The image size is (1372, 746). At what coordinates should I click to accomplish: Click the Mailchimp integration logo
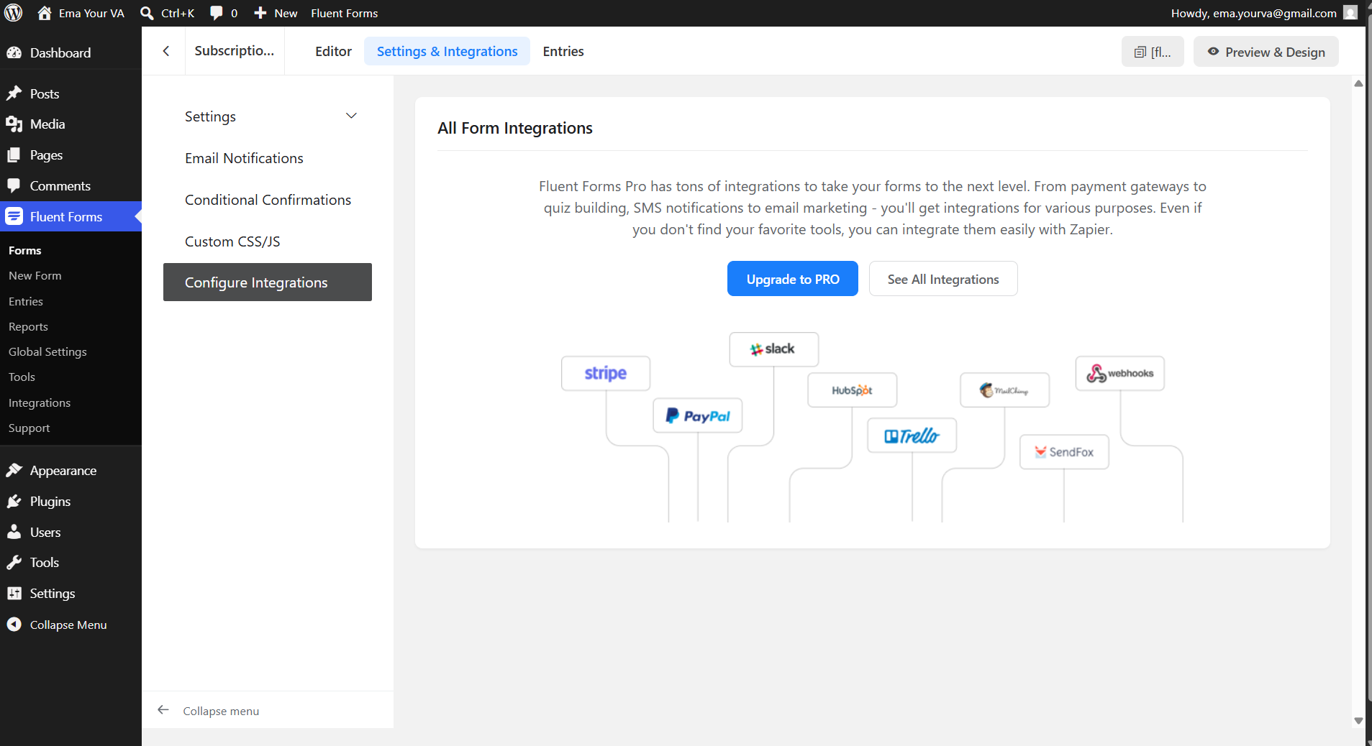coord(1005,390)
